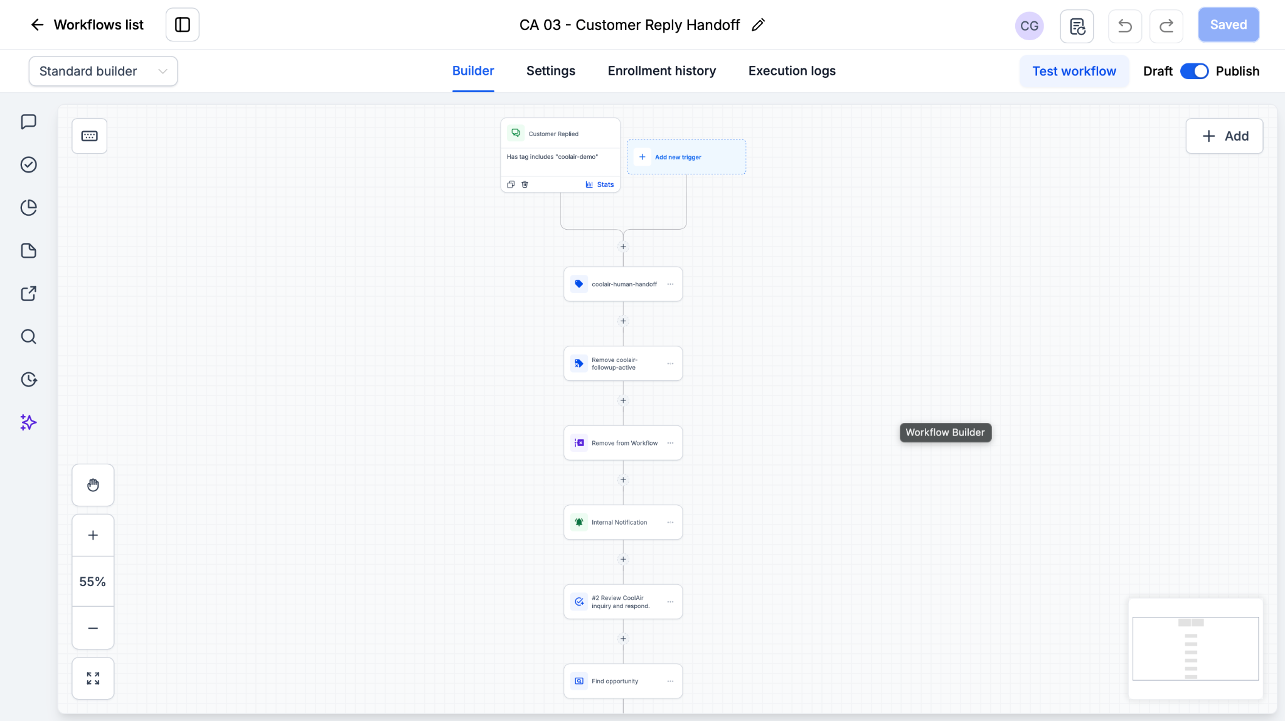Zoom out with the minus button
The width and height of the screenshot is (1285, 721).
[93, 628]
